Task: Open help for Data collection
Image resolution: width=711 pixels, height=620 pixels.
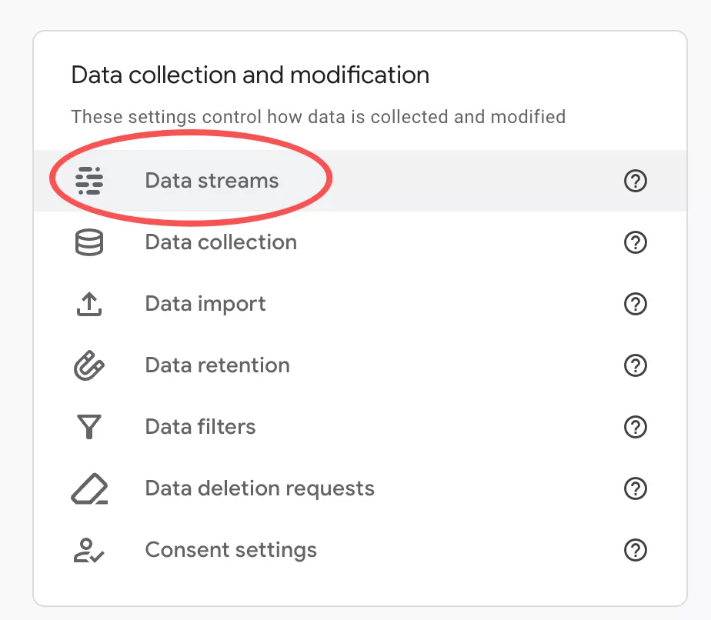Action: 635,242
